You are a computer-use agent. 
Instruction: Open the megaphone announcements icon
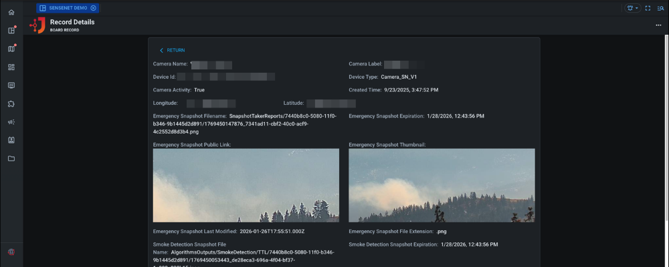11,122
